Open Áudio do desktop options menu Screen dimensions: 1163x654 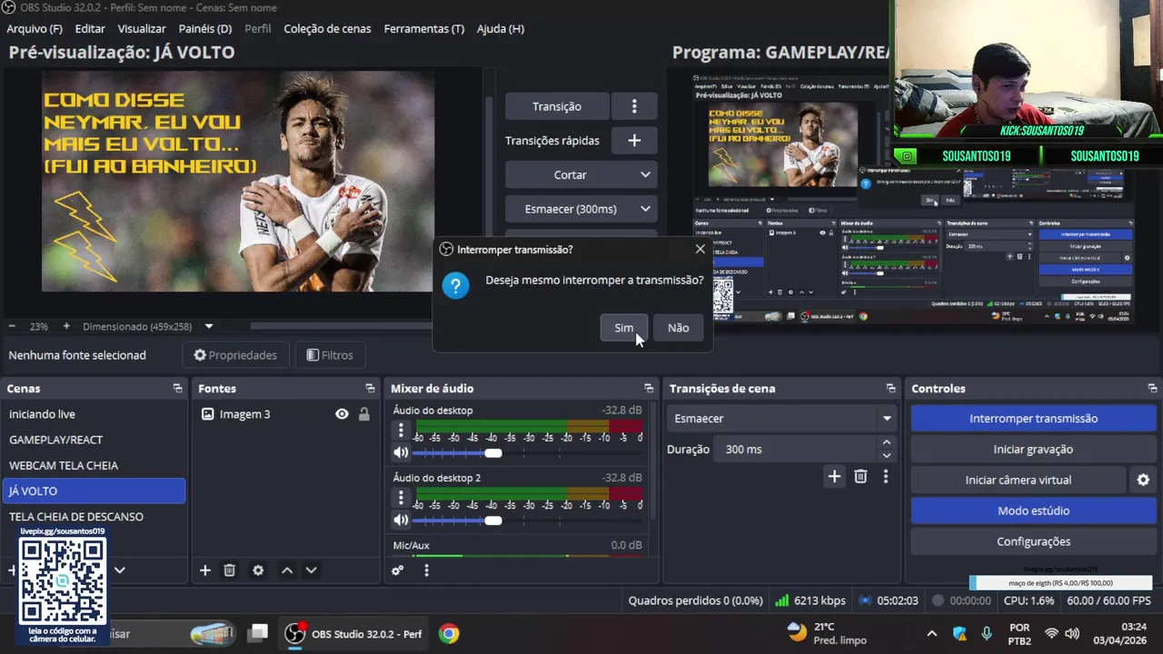coord(401,431)
